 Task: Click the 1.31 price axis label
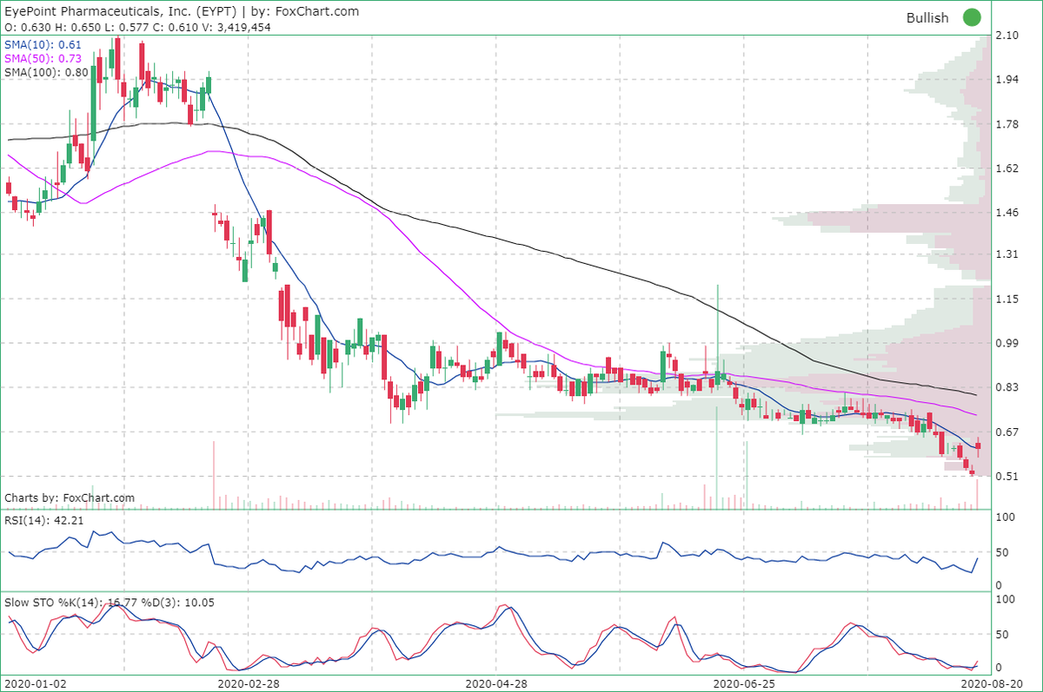tap(1008, 254)
